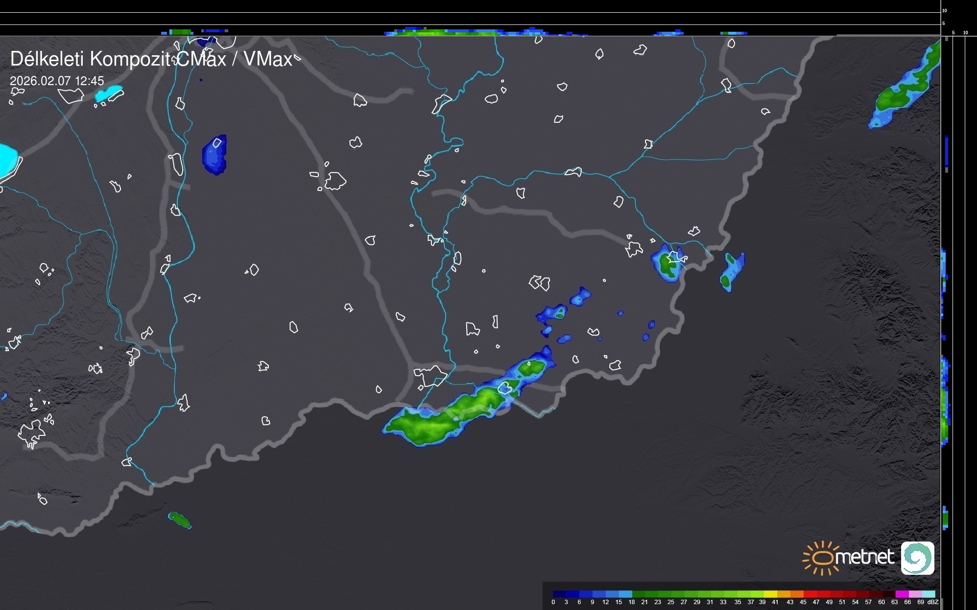Click the 2026.02.07 12:45 timestamp
The width and height of the screenshot is (977, 610).
(x=57, y=81)
